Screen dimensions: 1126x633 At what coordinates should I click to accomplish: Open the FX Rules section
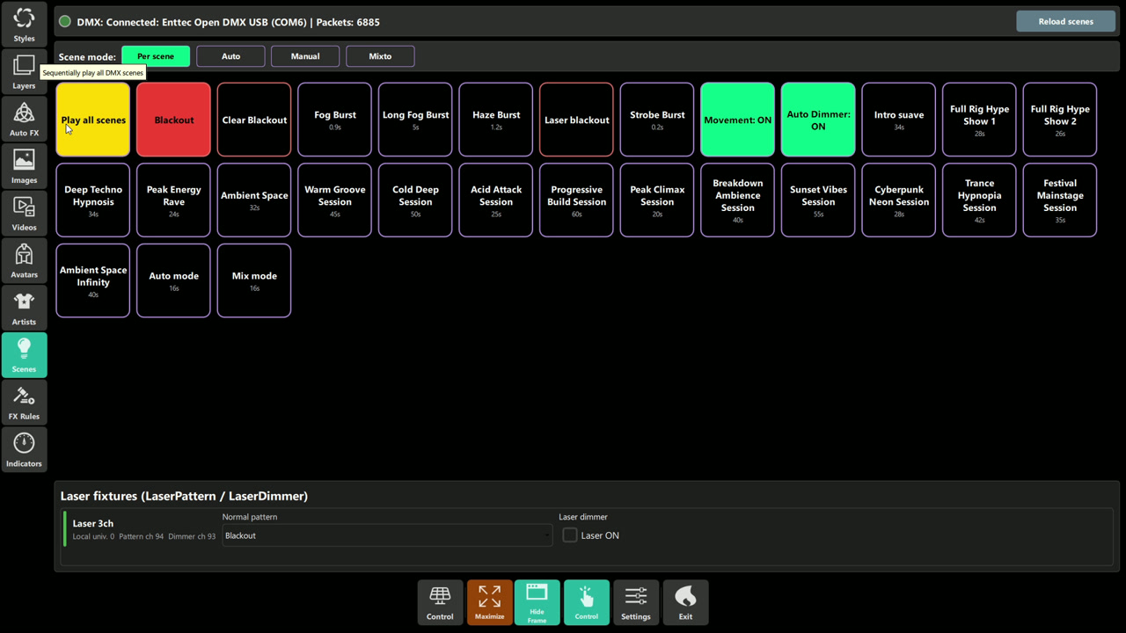coord(24,403)
